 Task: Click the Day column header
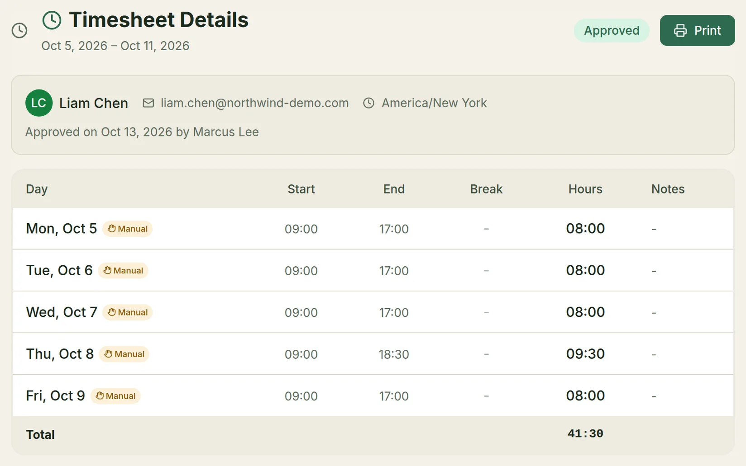point(37,189)
